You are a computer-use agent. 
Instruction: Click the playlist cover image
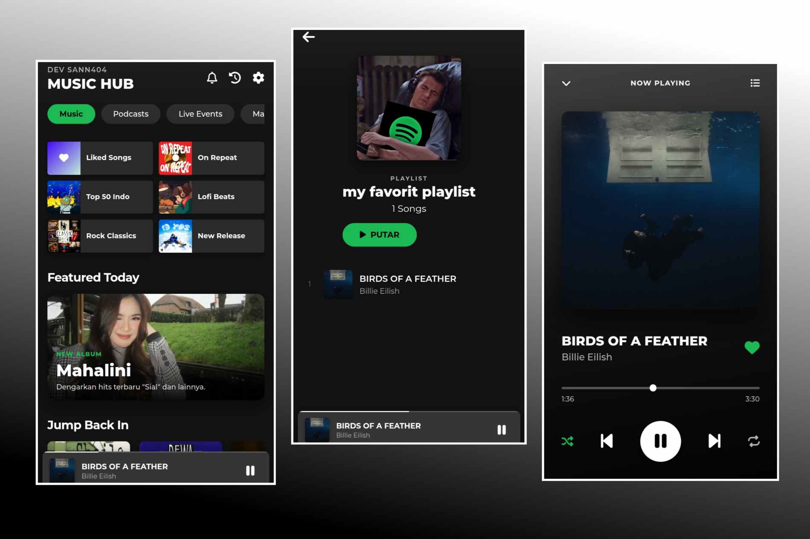(409, 108)
